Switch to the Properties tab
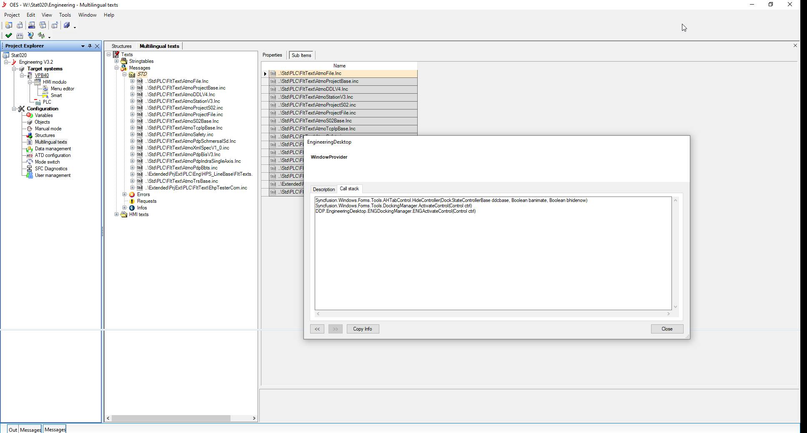The width and height of the screenshot is (807, 433). (272, 55)
